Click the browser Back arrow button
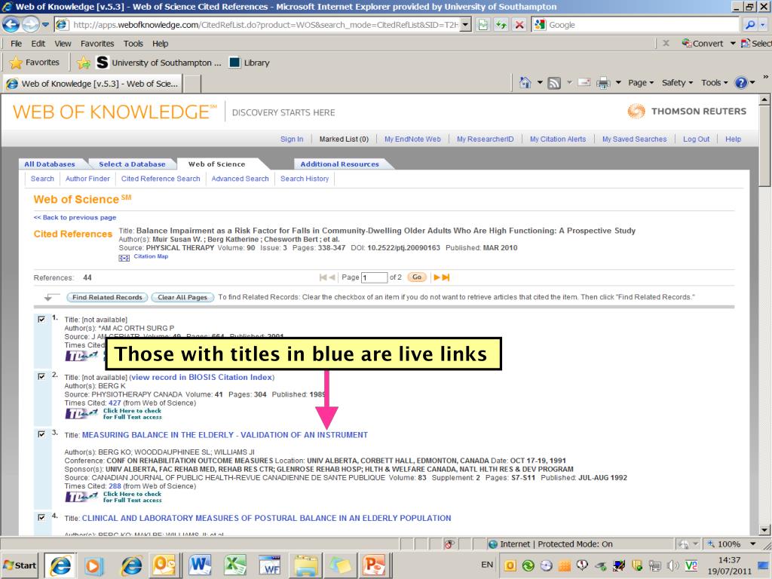The image size is (772, 579). (x=11, y=24)
